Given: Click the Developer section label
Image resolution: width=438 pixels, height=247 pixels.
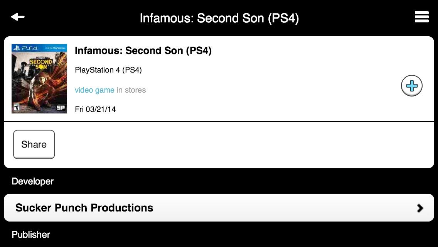Looking at the screenshot, I should click(x=33, y=181).
